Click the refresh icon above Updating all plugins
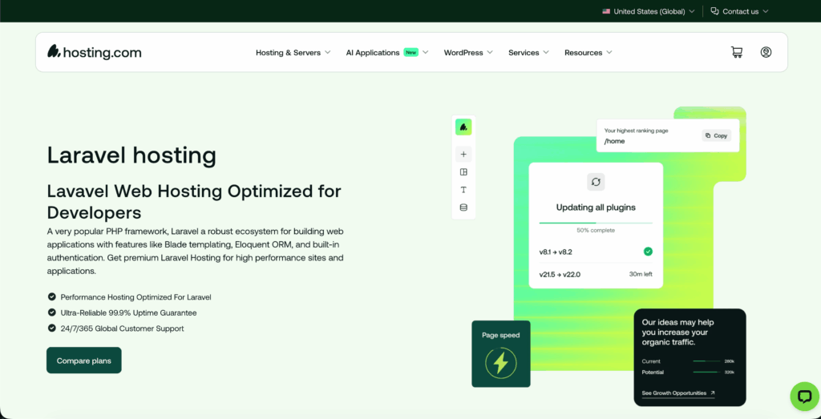This screenshot has height=419, width=821. [596, 182]
